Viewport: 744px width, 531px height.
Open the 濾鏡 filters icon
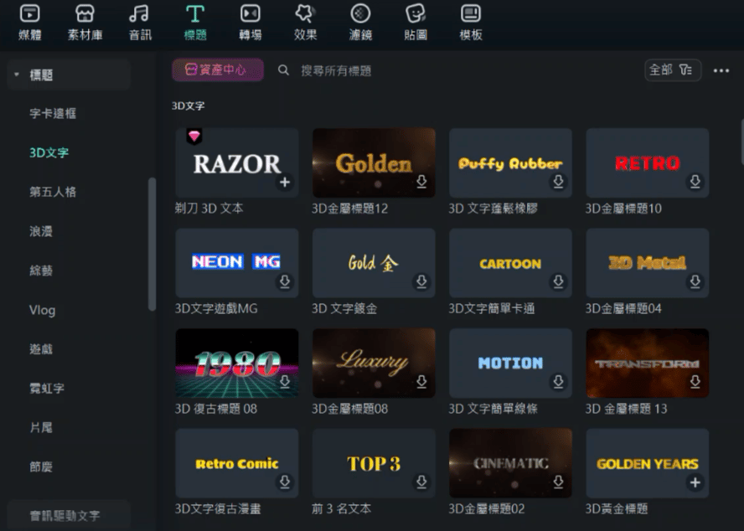pos(360,22)
